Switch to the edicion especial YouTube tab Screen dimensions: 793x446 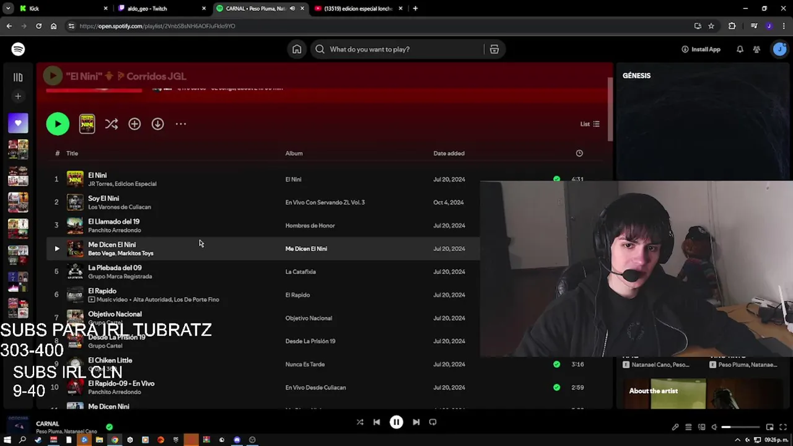point(359,9)
